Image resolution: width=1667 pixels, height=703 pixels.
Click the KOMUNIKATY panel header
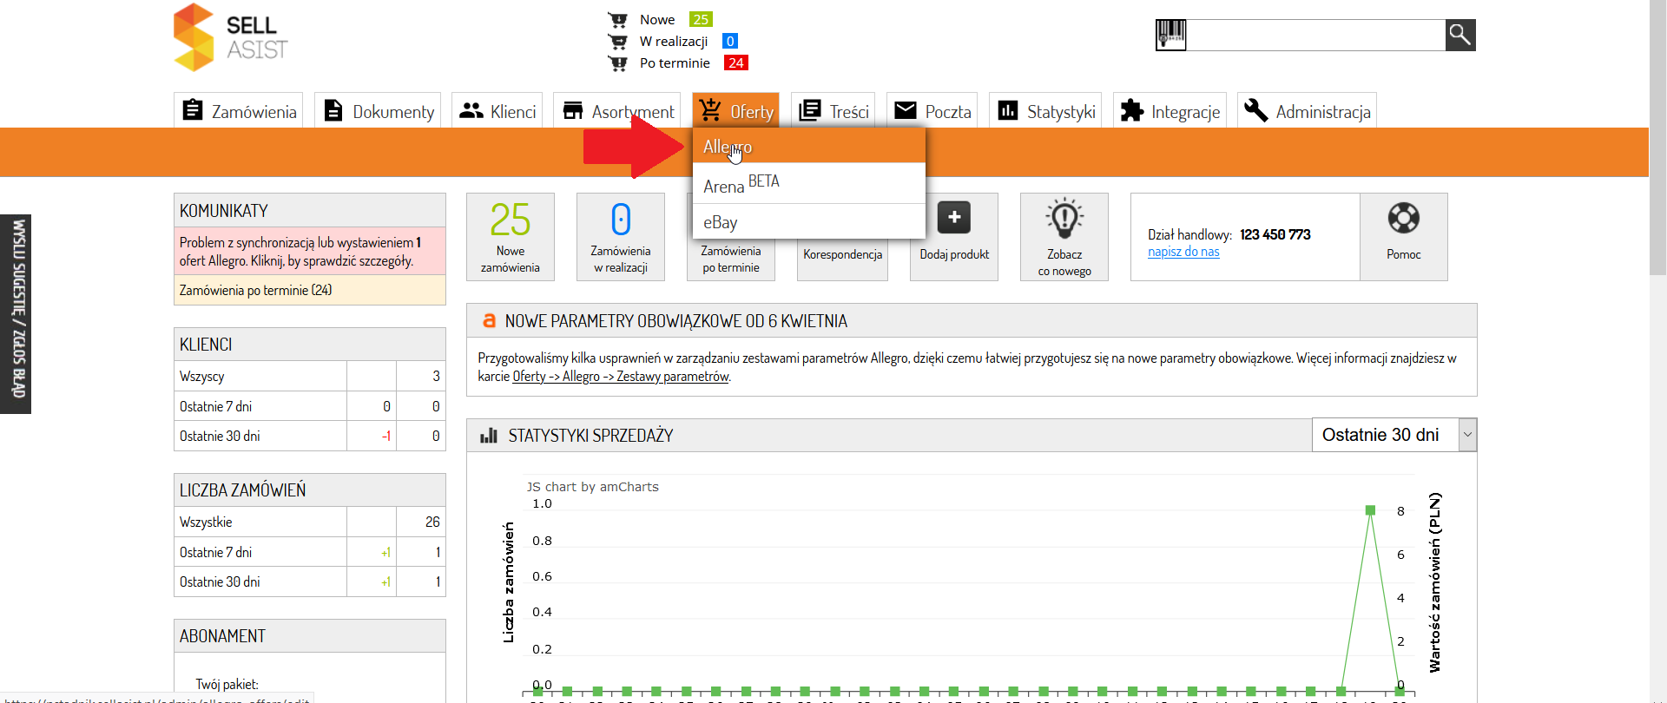310,210
